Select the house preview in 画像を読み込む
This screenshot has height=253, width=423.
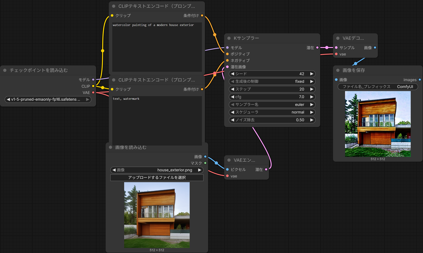[x=157, y=215]
